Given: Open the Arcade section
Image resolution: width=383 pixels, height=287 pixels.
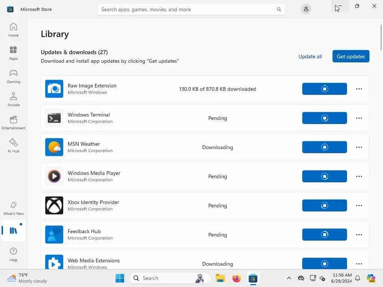Looking at the screenshot, I should tap(13, 99).
